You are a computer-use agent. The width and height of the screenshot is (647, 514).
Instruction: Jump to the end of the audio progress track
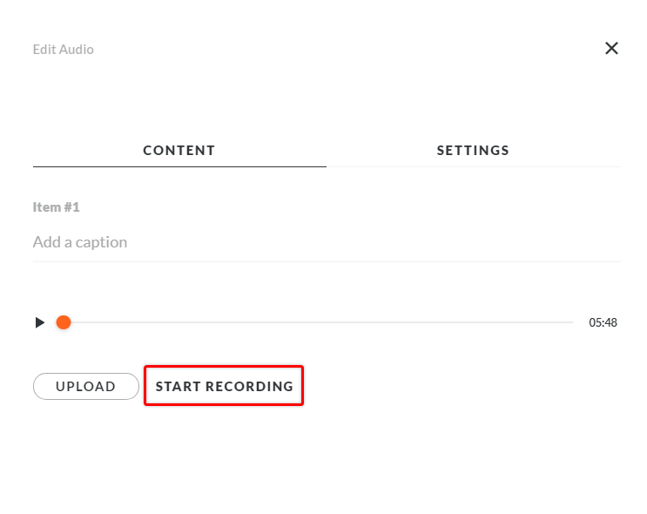coord(571,322)
